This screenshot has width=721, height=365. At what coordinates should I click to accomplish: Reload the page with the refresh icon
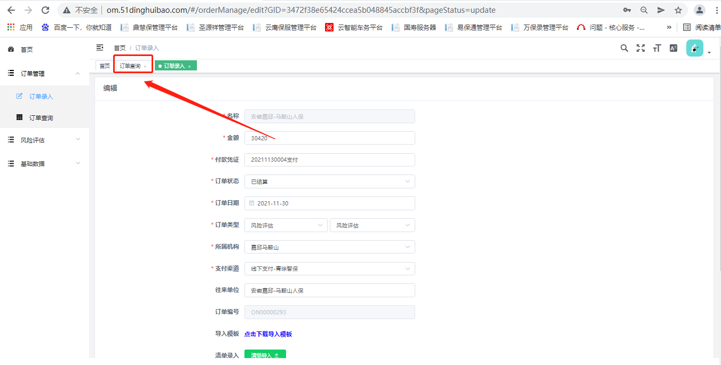45,10
